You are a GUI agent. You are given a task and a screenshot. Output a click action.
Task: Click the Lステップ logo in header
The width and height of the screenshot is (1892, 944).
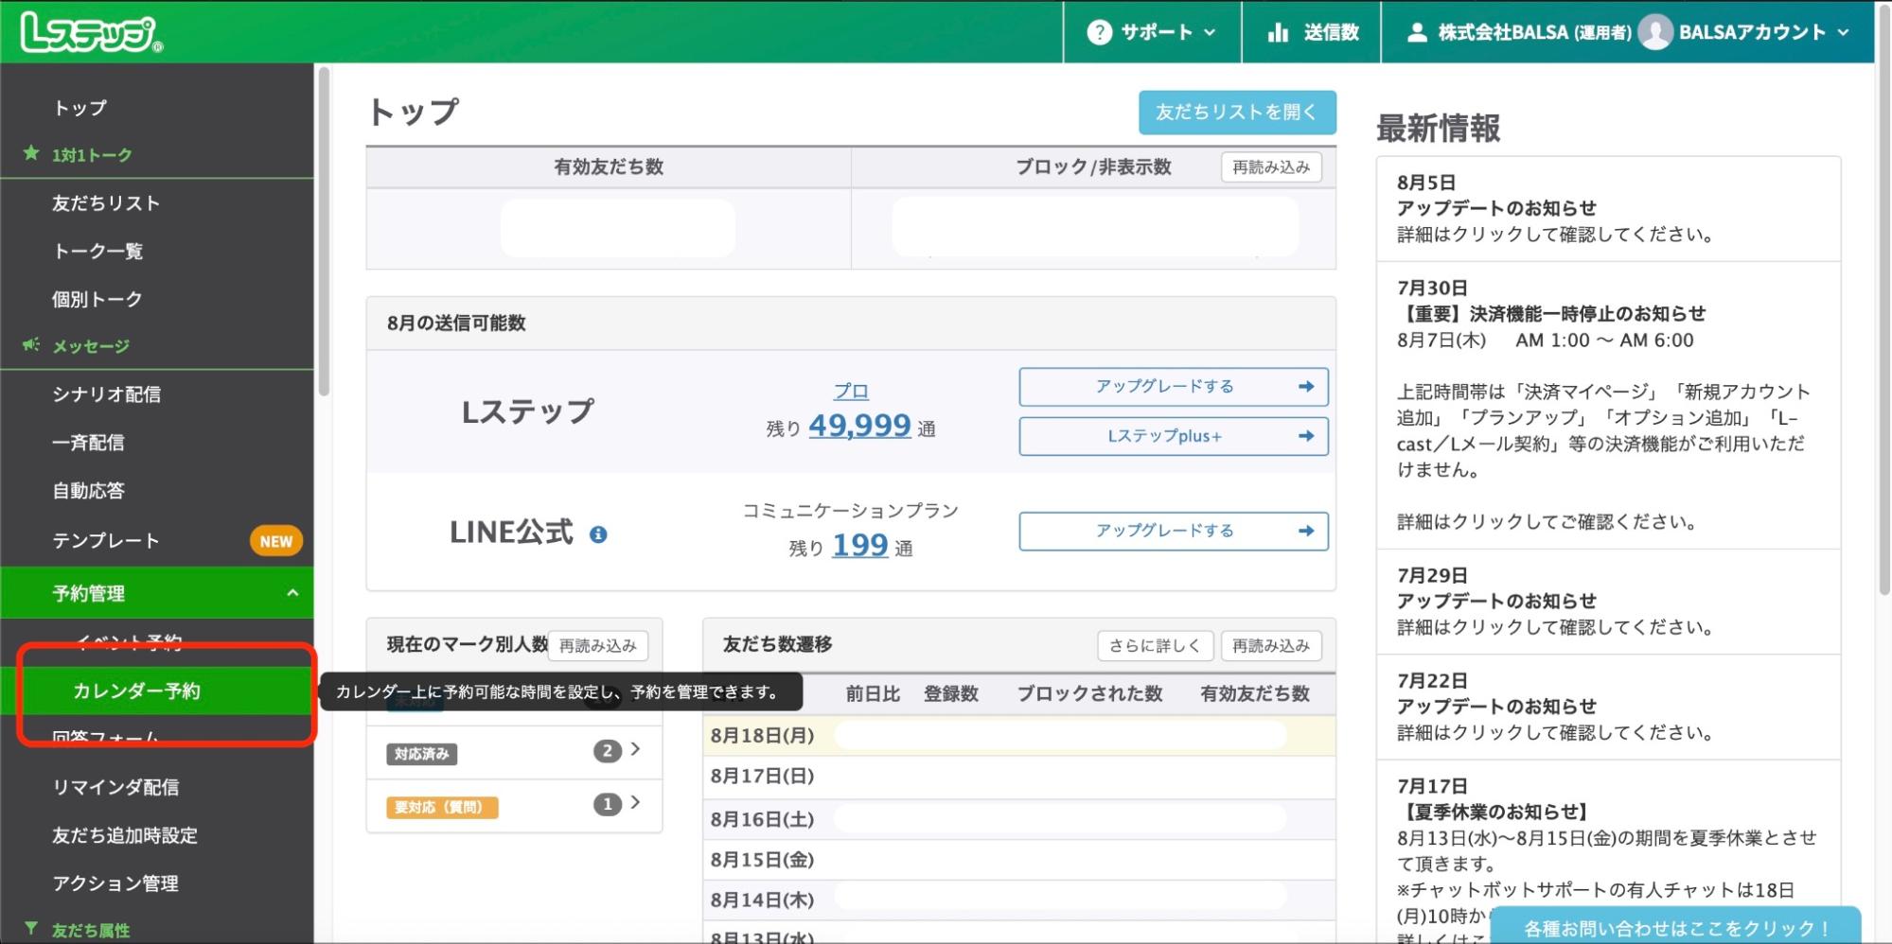coord(91,32)
